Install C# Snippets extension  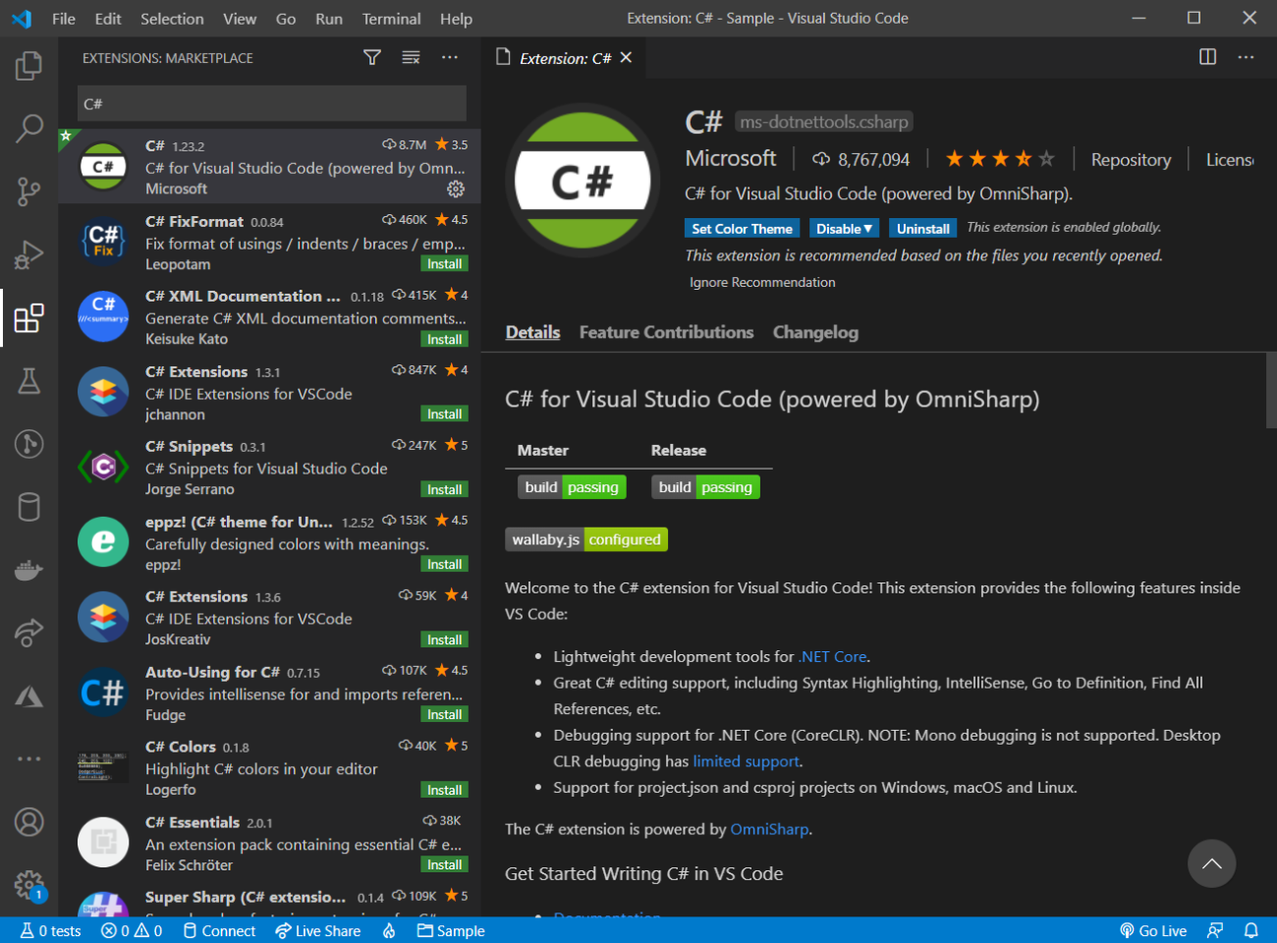coord(444,489)
